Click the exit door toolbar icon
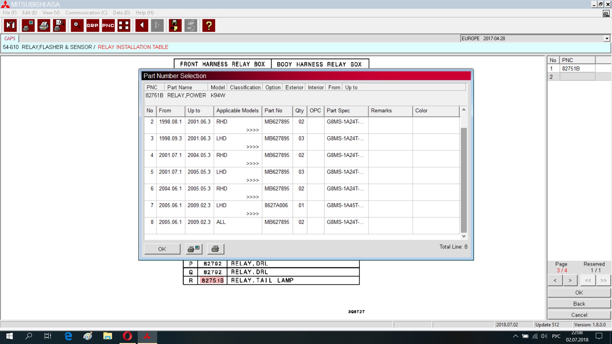The image size is (612, 344). click(10, 25)
